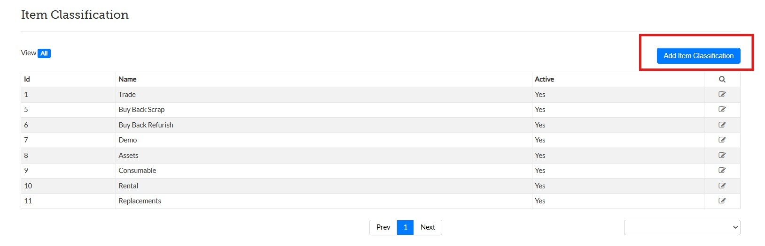This screenshot has width=765, height=246.
Task: Select the Replacements name cell
Action: tap(140, 201)
